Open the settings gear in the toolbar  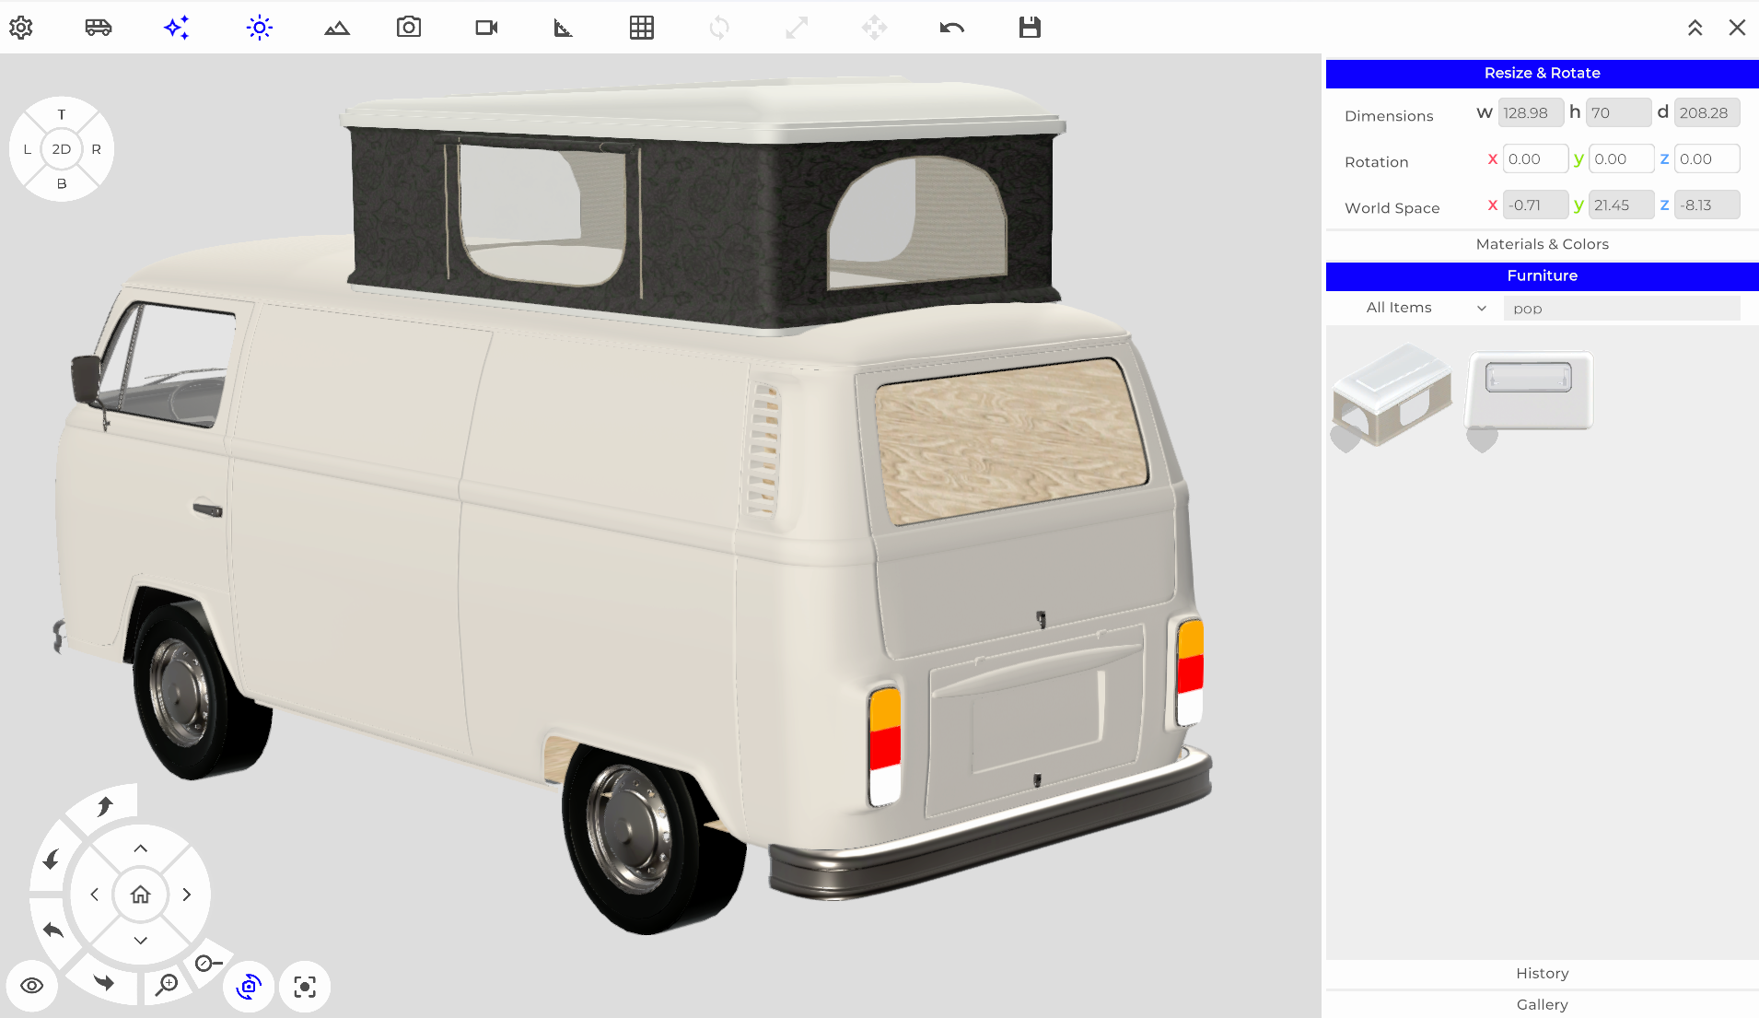[21, 28]
